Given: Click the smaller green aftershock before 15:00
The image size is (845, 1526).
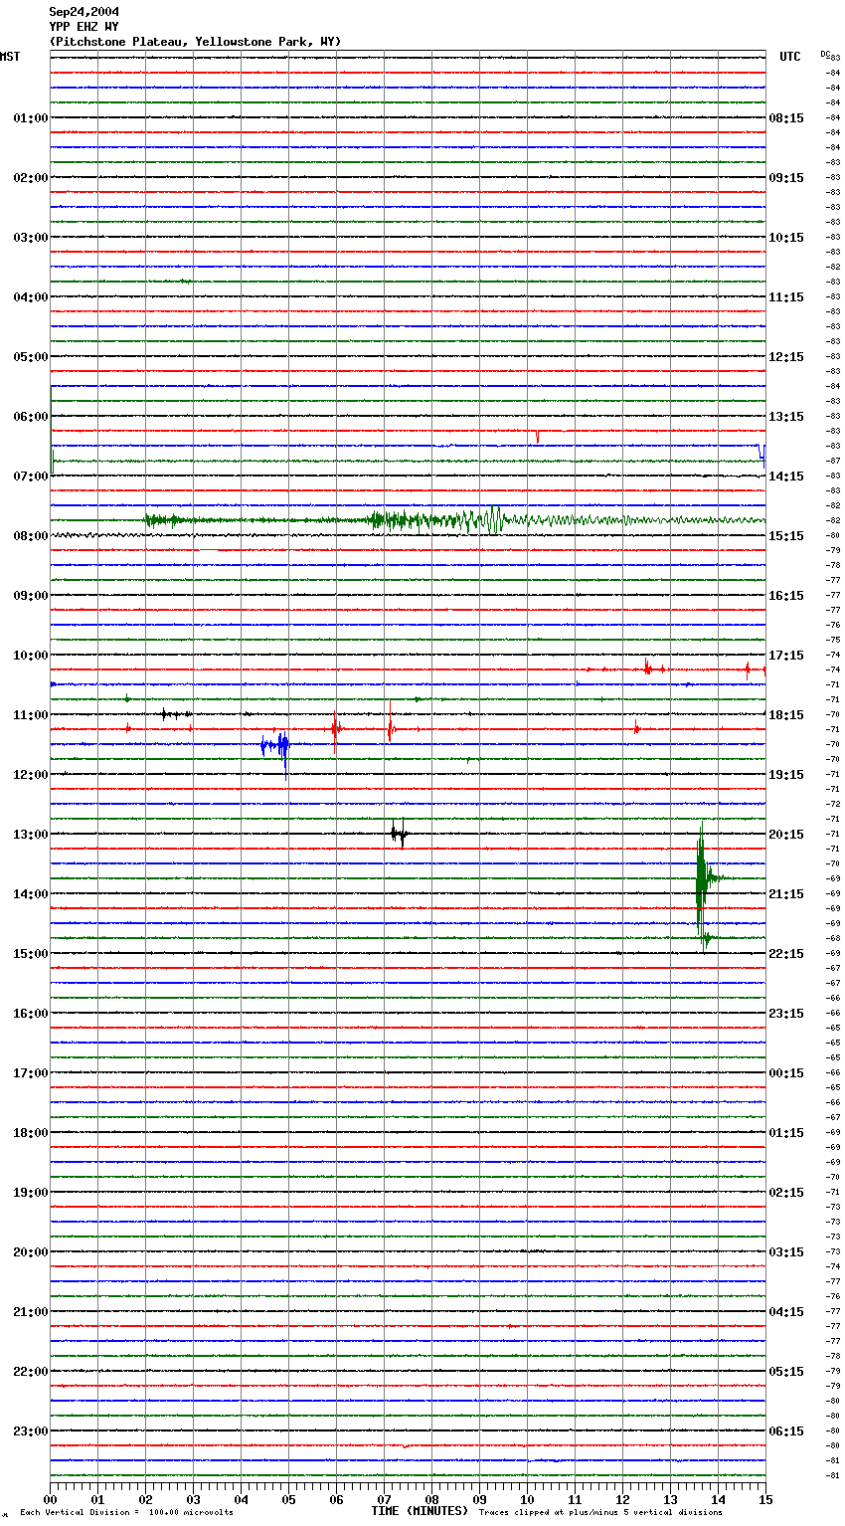Looking at the screenshot, I should pos(707,938).
